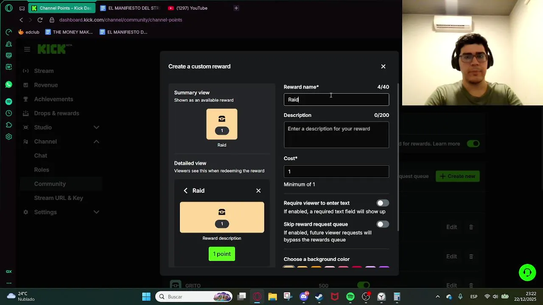Open the Opera GX main menu icon
This screenshot has height=305, width=543.
coord(8,8)
